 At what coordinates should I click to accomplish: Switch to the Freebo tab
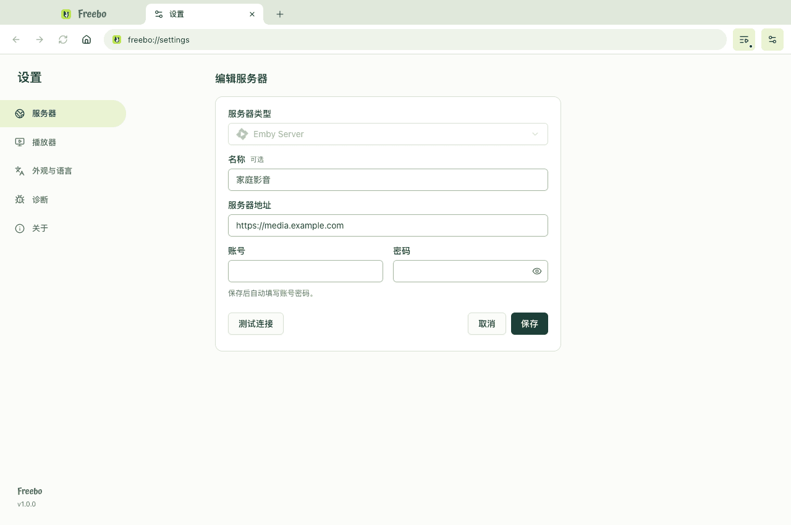[x=84, y=14]
